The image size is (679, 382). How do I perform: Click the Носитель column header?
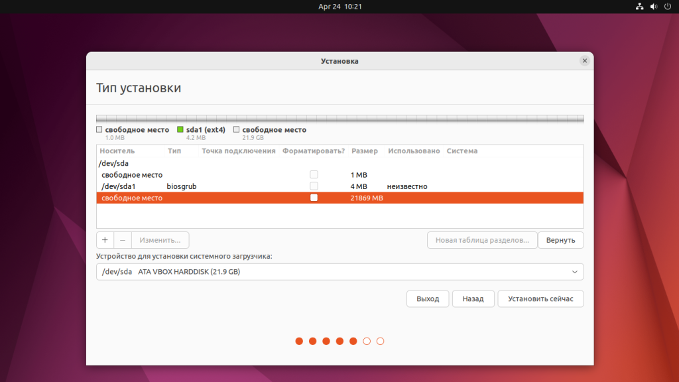(x=117, y=151)
